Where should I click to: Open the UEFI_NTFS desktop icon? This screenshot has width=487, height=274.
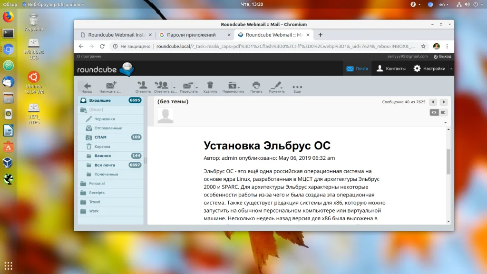point(34,114)
